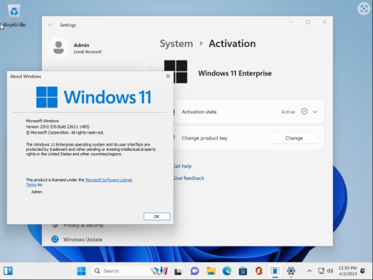The width and height of the screenshot is (373, 280).
Task: Click the green Active checkmark icon
Action: pos(304,111)
